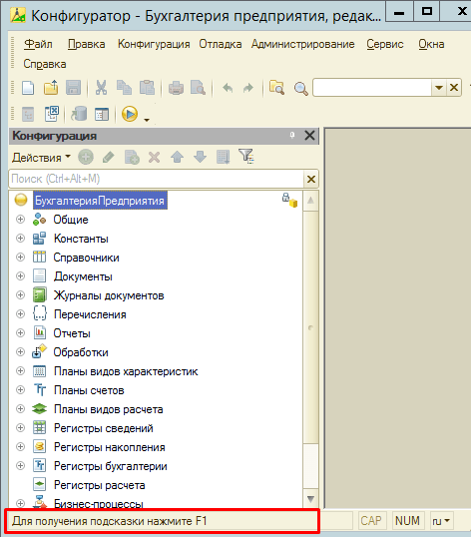Screen dimensions: 471x537
Task: Expand the Константы tree node
Action: (21, 238)
